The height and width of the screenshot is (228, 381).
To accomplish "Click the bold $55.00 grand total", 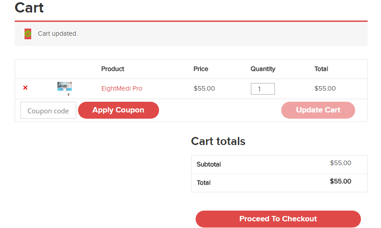I will [x=340, y=182].
